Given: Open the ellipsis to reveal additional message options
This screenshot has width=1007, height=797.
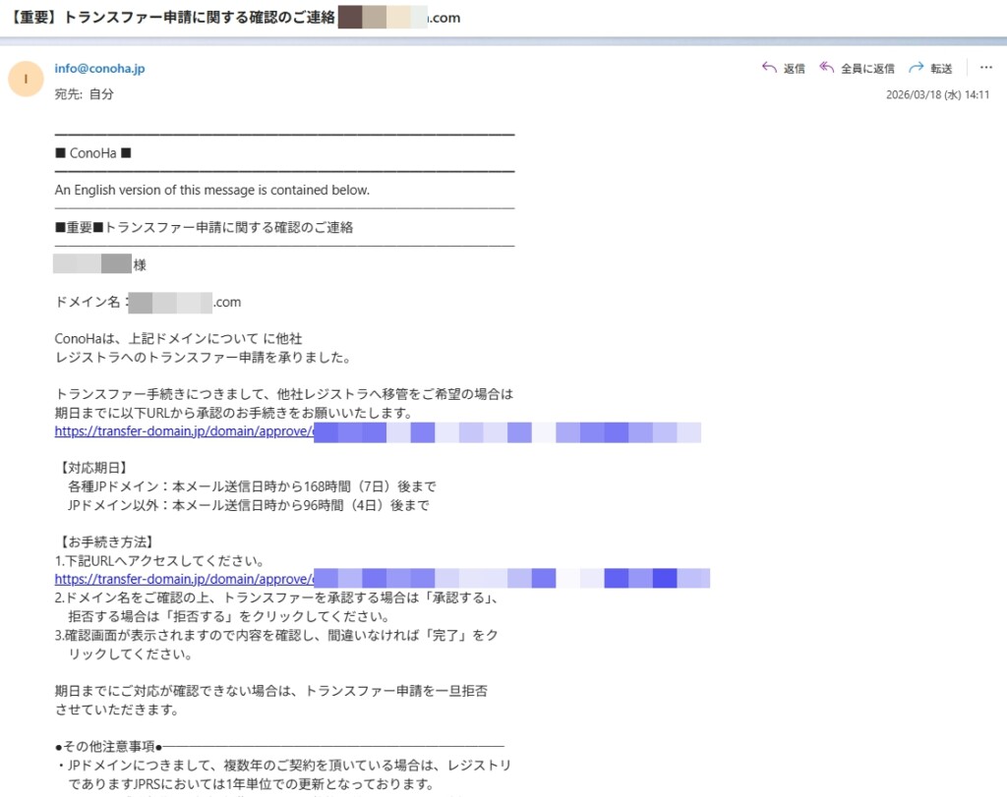Looking at the screenshot, I should click(x=988, y=68).
